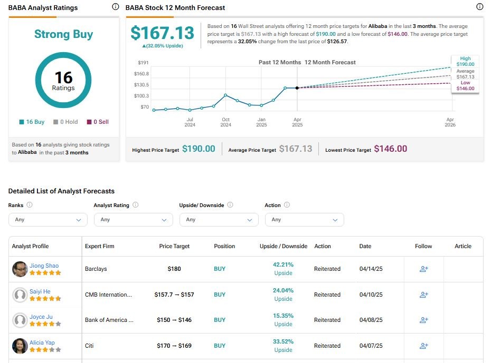491x363 pixels.
Task: Open Alicia Yap analyst profile link
Action: pos(42,342)
